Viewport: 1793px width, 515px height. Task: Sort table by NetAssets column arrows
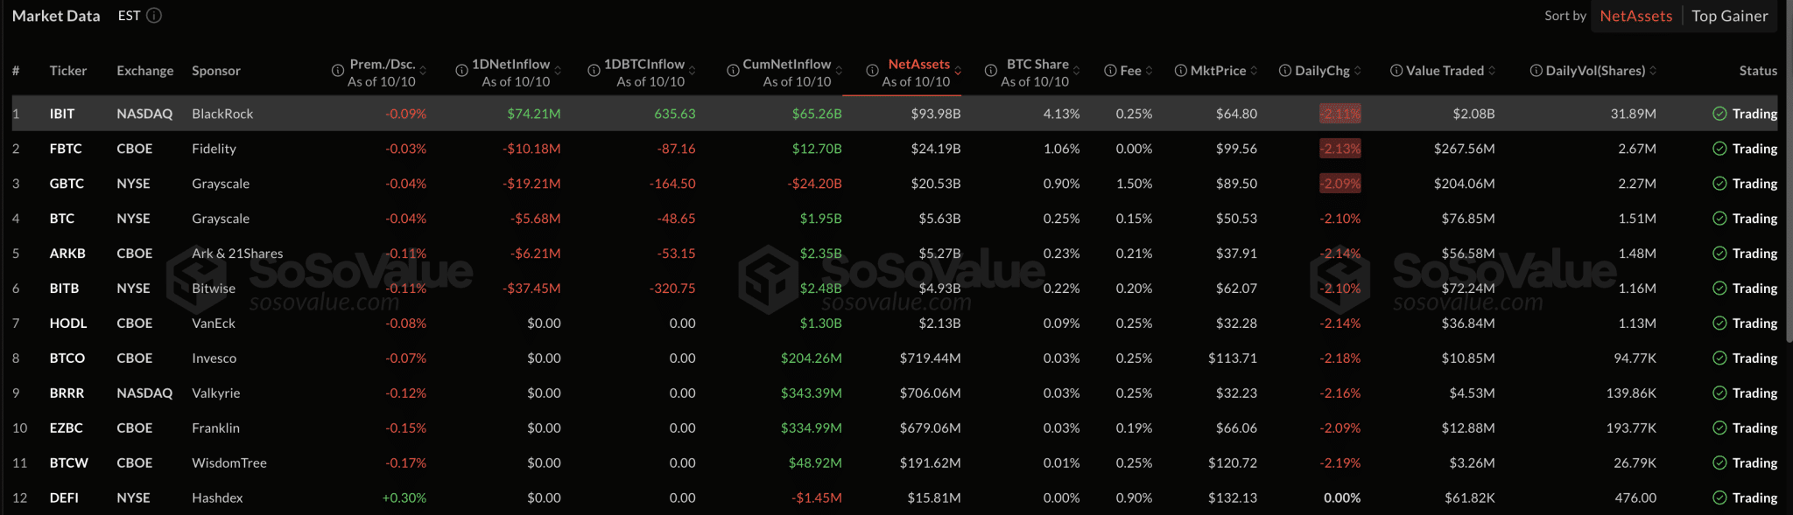pyautogui.click(x=958, y=71)
